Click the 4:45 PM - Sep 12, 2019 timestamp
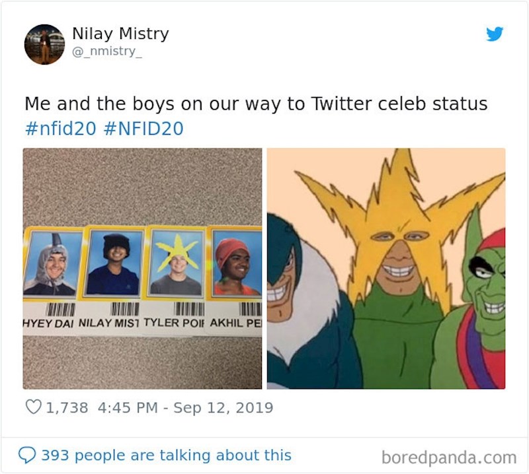This screenshot has width=529, height=474. coord(185,407)
